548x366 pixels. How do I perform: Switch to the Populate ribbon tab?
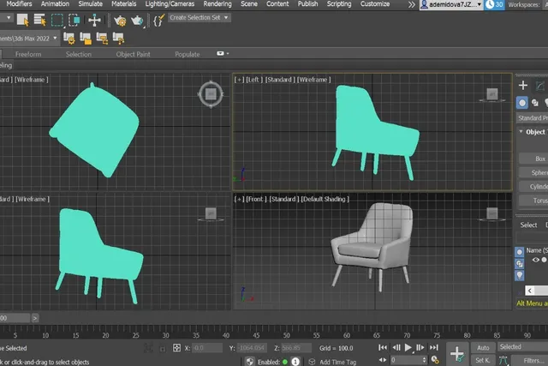[188, 54]
